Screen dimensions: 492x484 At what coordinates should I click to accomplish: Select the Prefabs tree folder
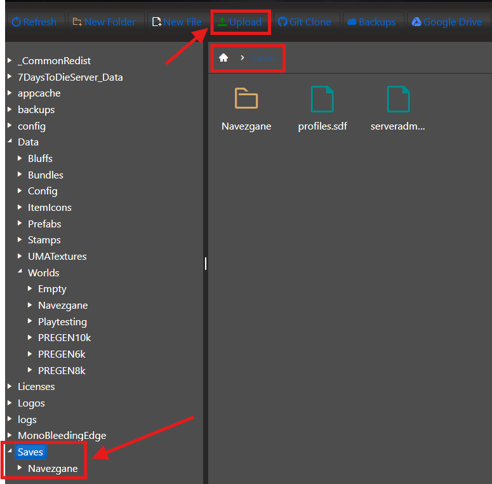click(44, 224)
